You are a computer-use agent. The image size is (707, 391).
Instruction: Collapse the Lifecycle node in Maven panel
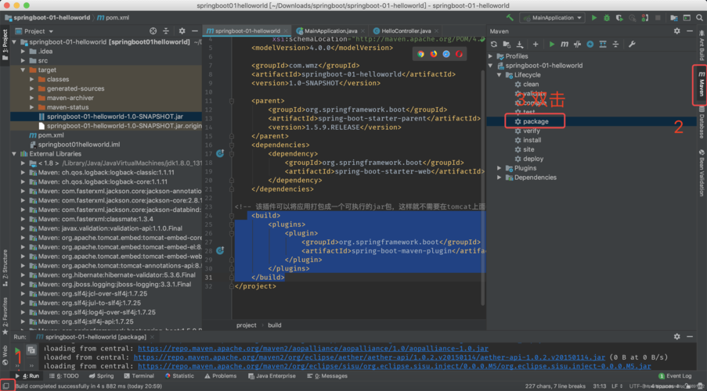[x=500, y=75]
